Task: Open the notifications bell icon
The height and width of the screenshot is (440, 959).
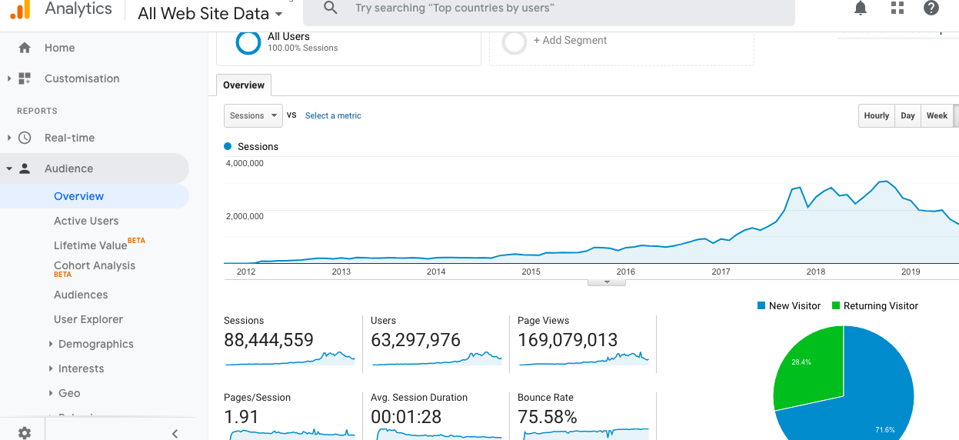Action: (861, 8)
